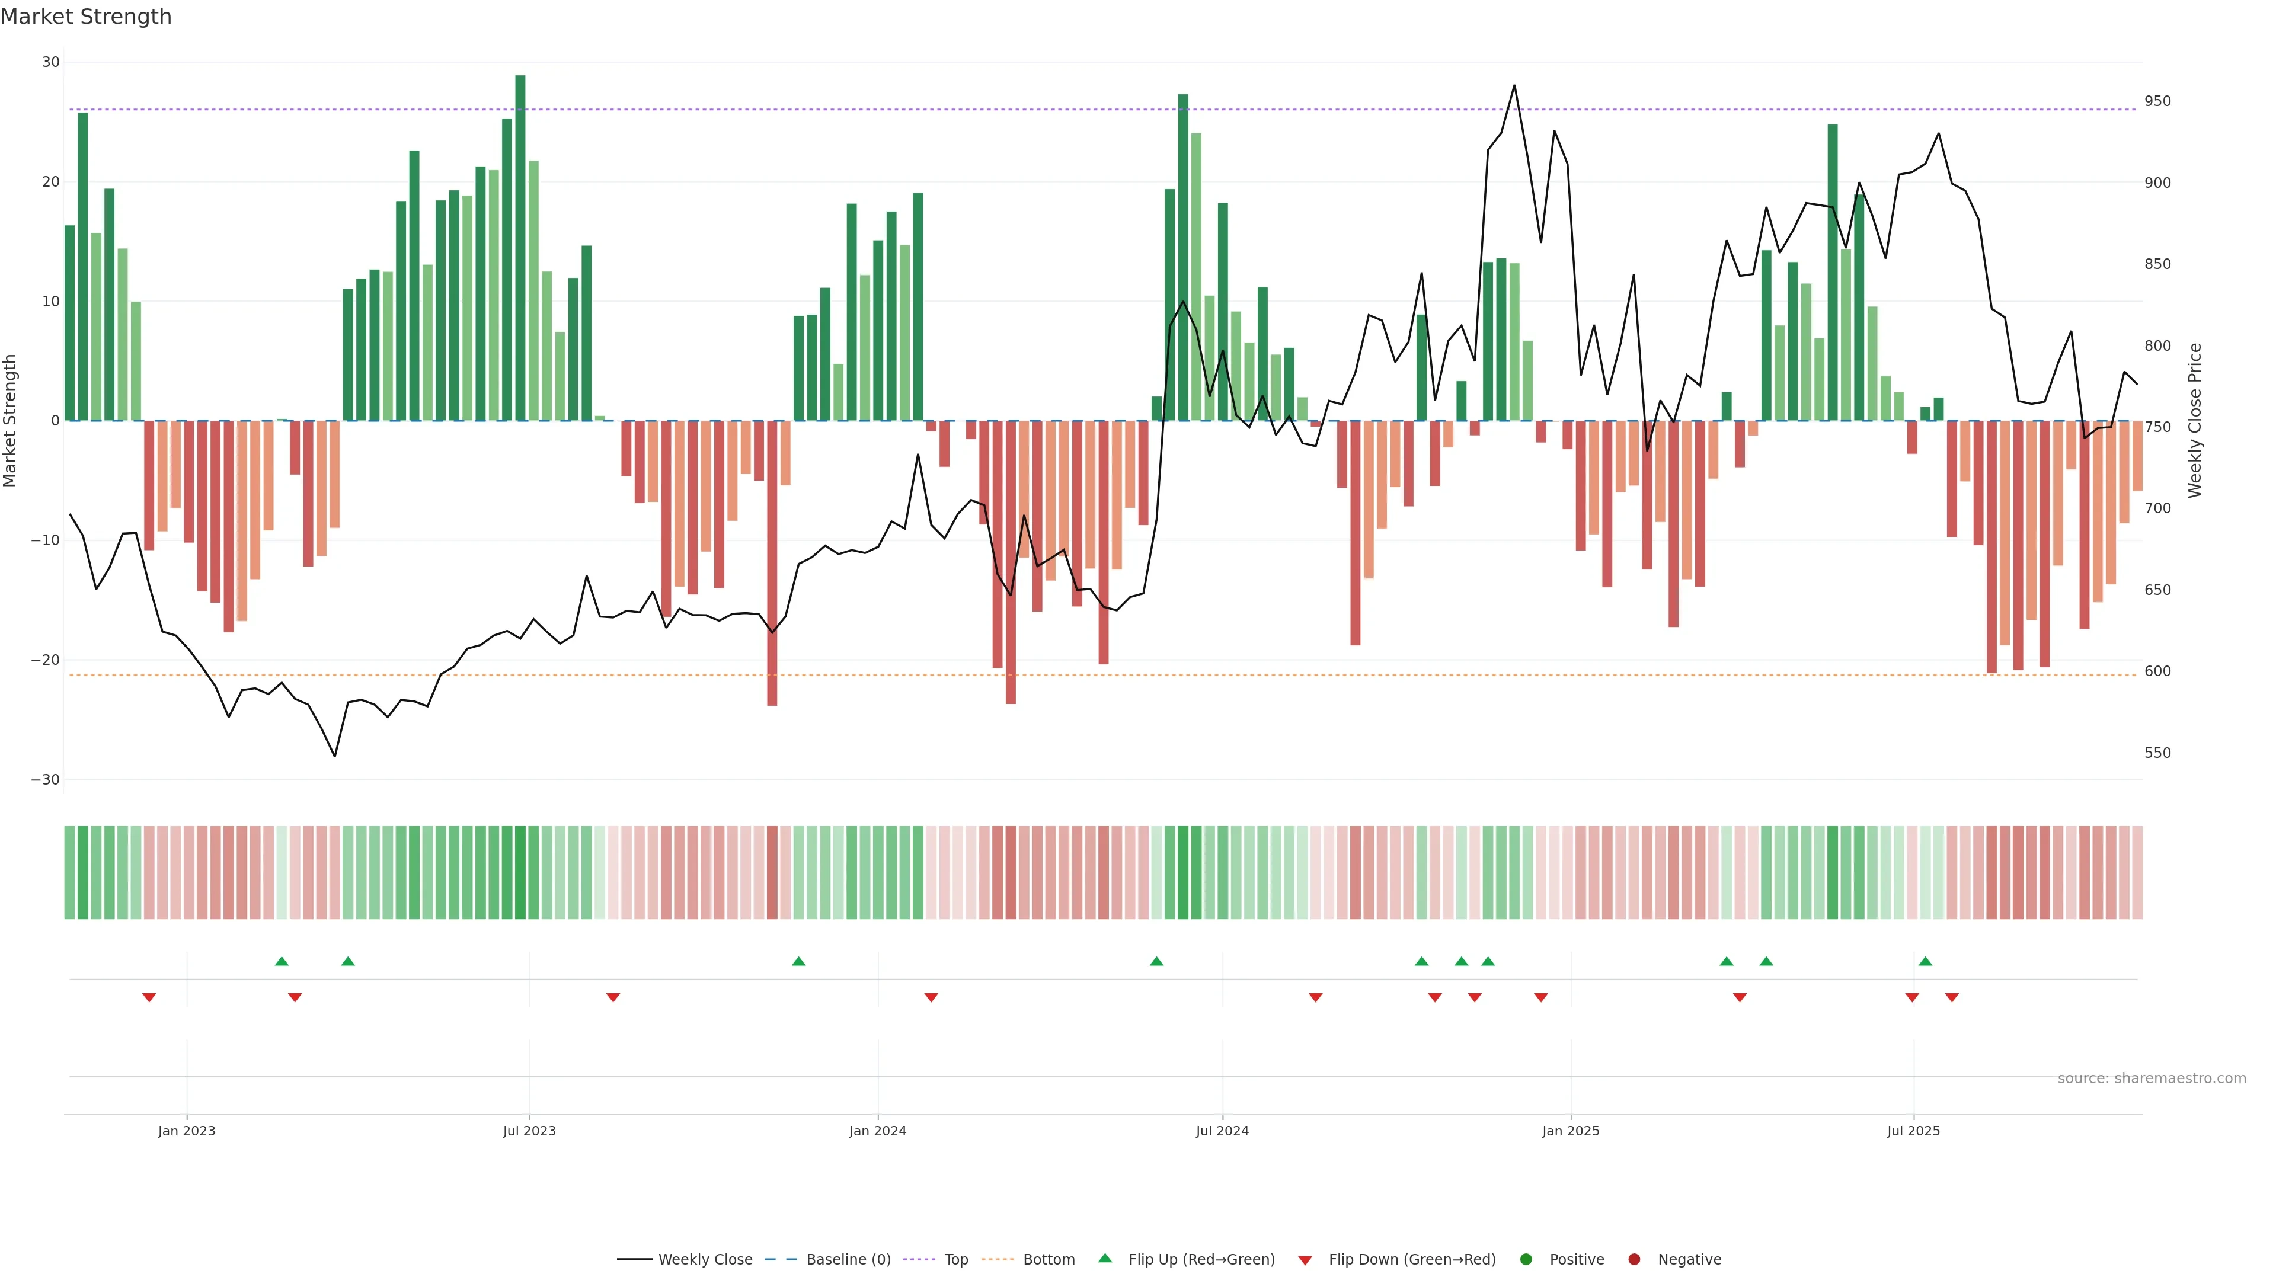Click the leftmost red flip-down triangle marker
Viewport: 2276px width, 1280px height.
coord(149,997)
